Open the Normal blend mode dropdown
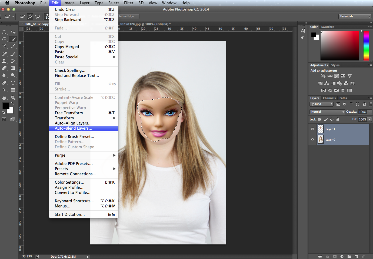The image size is (373, 259). pos(327,112)
